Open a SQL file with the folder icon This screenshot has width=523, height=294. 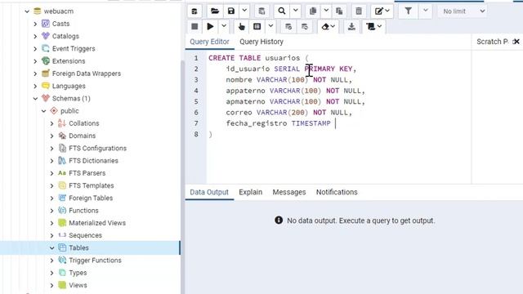[x=215, y=11]
